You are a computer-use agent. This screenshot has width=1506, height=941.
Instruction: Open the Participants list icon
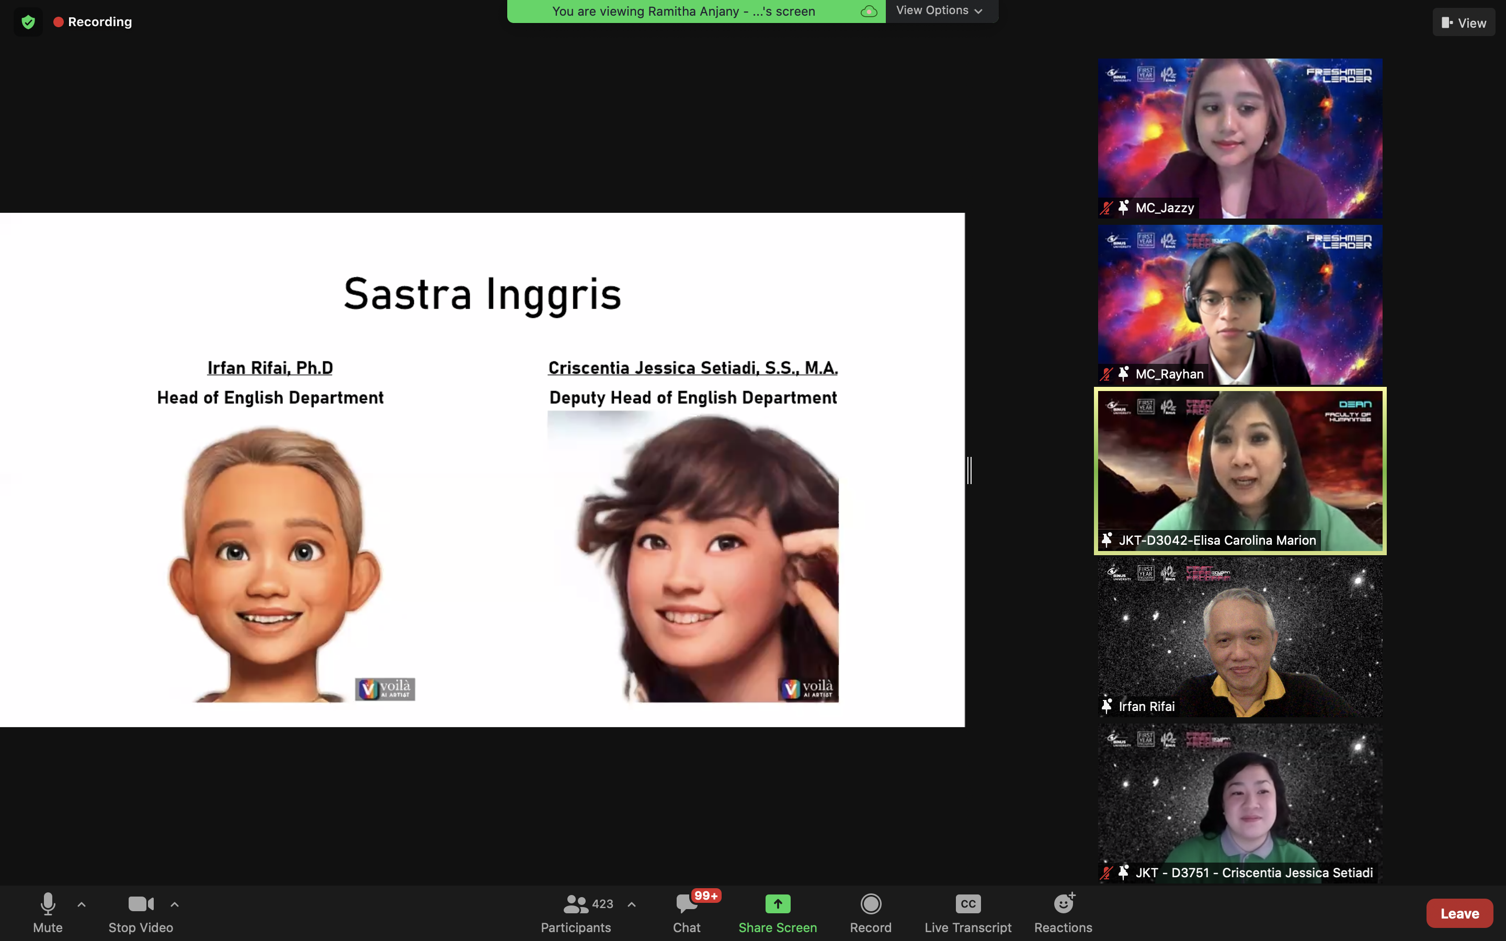click(575, 904)
